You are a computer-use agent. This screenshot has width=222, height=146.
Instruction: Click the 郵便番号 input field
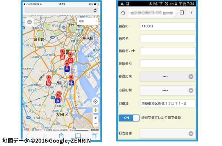[167, 63]
